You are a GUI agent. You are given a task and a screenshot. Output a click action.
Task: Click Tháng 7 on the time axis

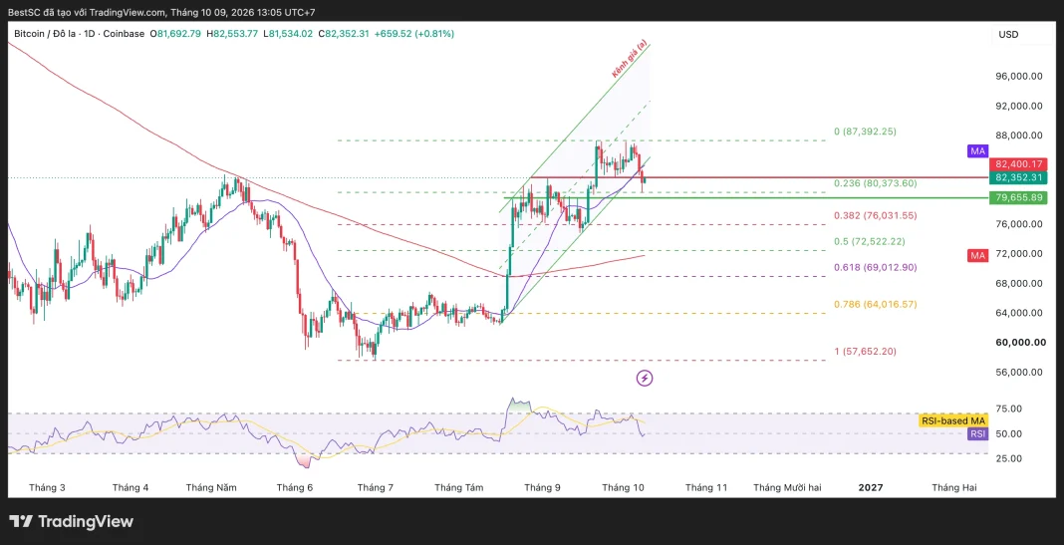click(x=376, y=487)
